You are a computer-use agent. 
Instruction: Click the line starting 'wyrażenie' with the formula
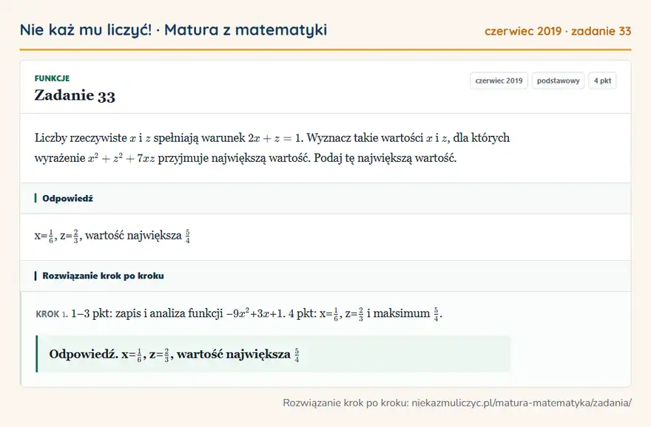pos(246,158)
